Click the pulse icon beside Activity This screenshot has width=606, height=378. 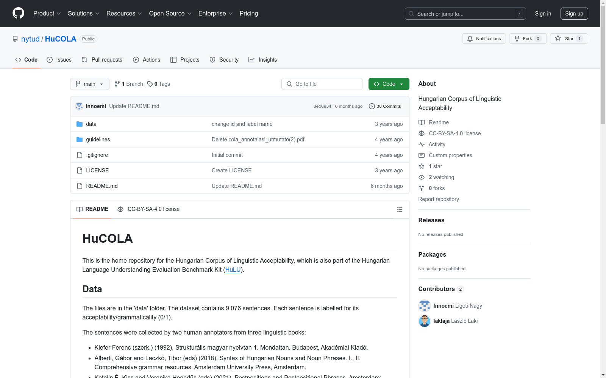[422, 144]
